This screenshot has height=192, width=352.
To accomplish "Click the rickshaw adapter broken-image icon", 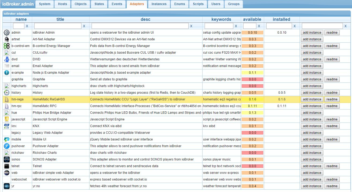I will tap(7, 153).
